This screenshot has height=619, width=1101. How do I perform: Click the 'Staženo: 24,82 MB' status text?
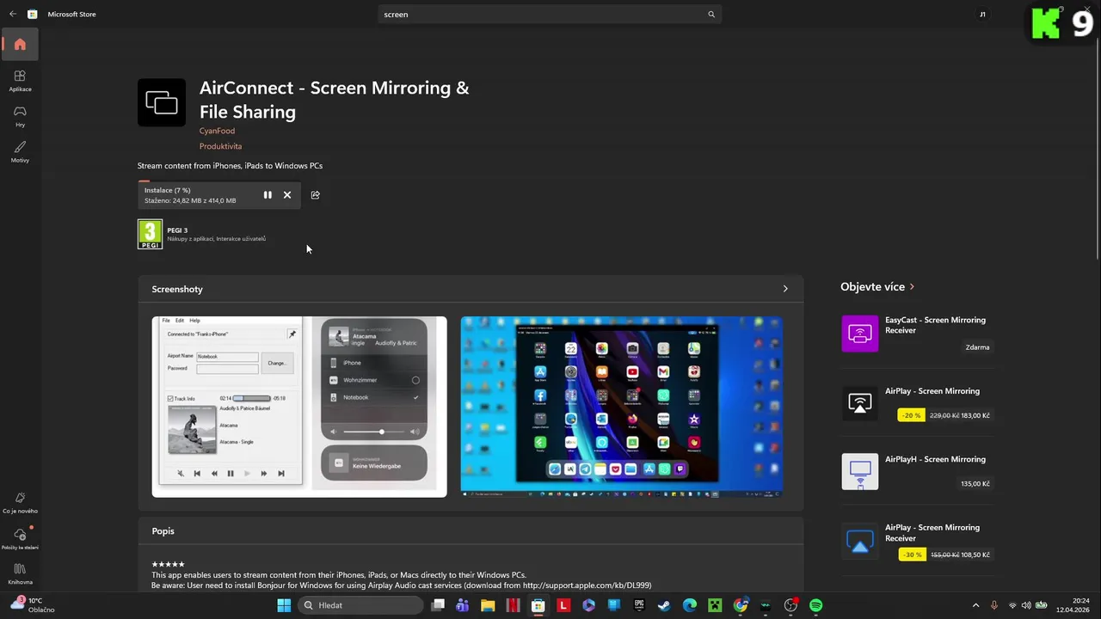[x=190, y=200]
